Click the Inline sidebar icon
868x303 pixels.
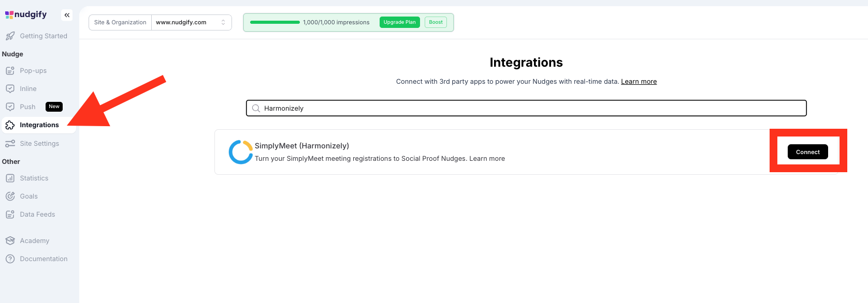point(10,89)
